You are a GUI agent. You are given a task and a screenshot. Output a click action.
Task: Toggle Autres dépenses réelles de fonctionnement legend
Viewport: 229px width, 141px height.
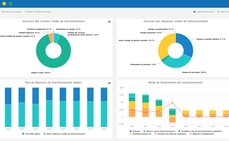point(64,134)
